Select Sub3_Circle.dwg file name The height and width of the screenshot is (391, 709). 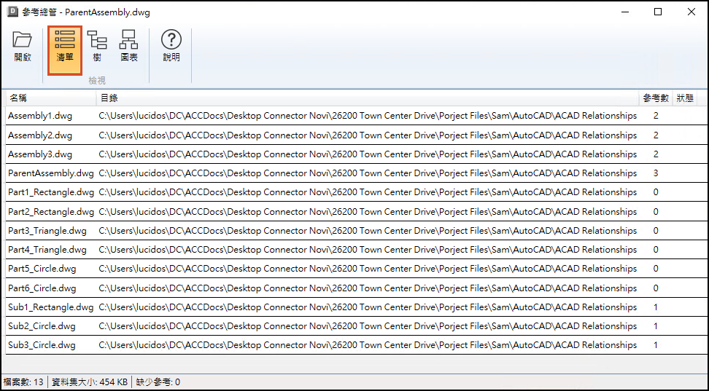coord(42,345)
